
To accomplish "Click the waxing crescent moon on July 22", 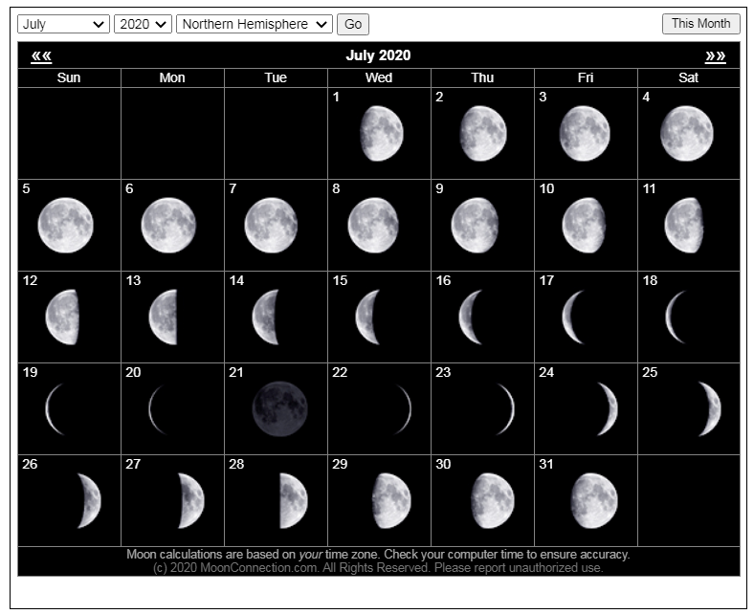I will (x=405, y=408).
